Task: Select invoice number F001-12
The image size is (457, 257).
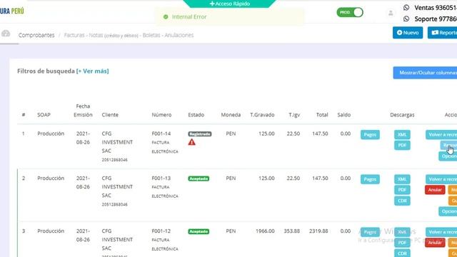Action: 161,231
